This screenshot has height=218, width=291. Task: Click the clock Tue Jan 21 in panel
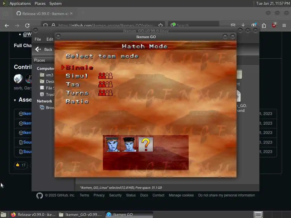pos(273,3)
